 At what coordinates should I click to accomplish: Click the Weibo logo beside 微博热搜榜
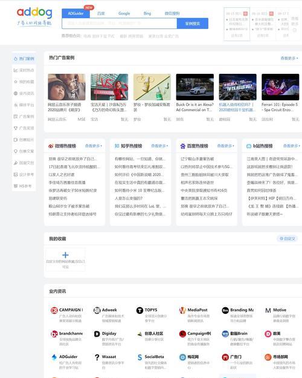coord(51,146)
